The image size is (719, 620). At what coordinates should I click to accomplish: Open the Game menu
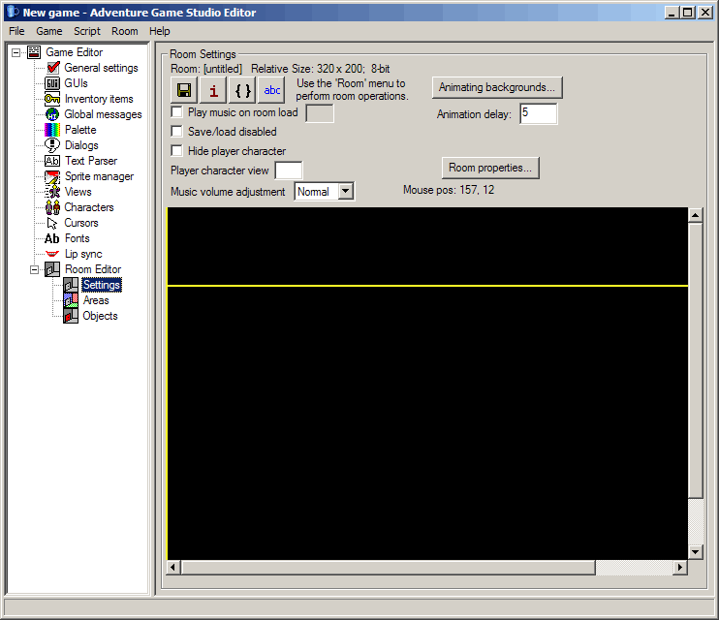click(x=49, y=31)
